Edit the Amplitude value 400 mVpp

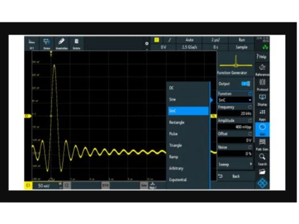coord(235,127)
